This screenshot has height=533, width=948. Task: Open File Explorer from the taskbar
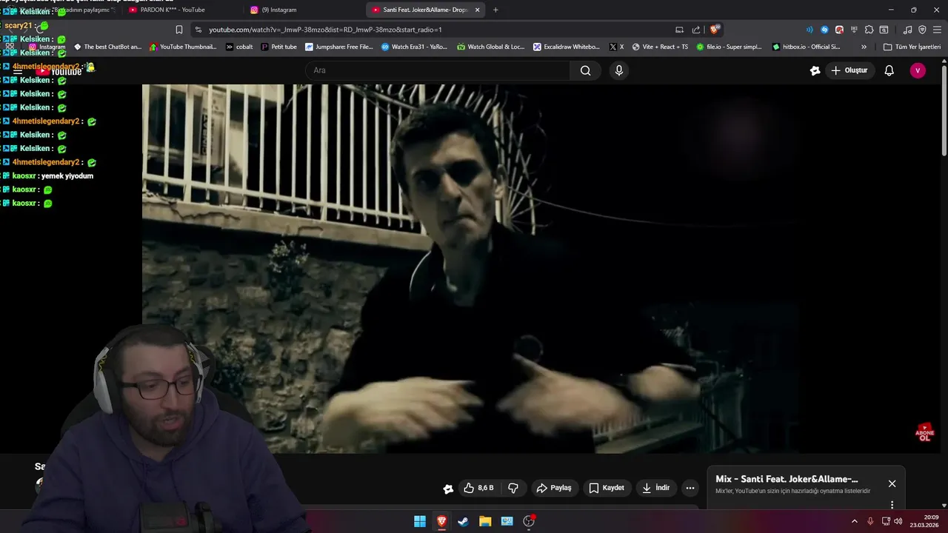[485, 521]
